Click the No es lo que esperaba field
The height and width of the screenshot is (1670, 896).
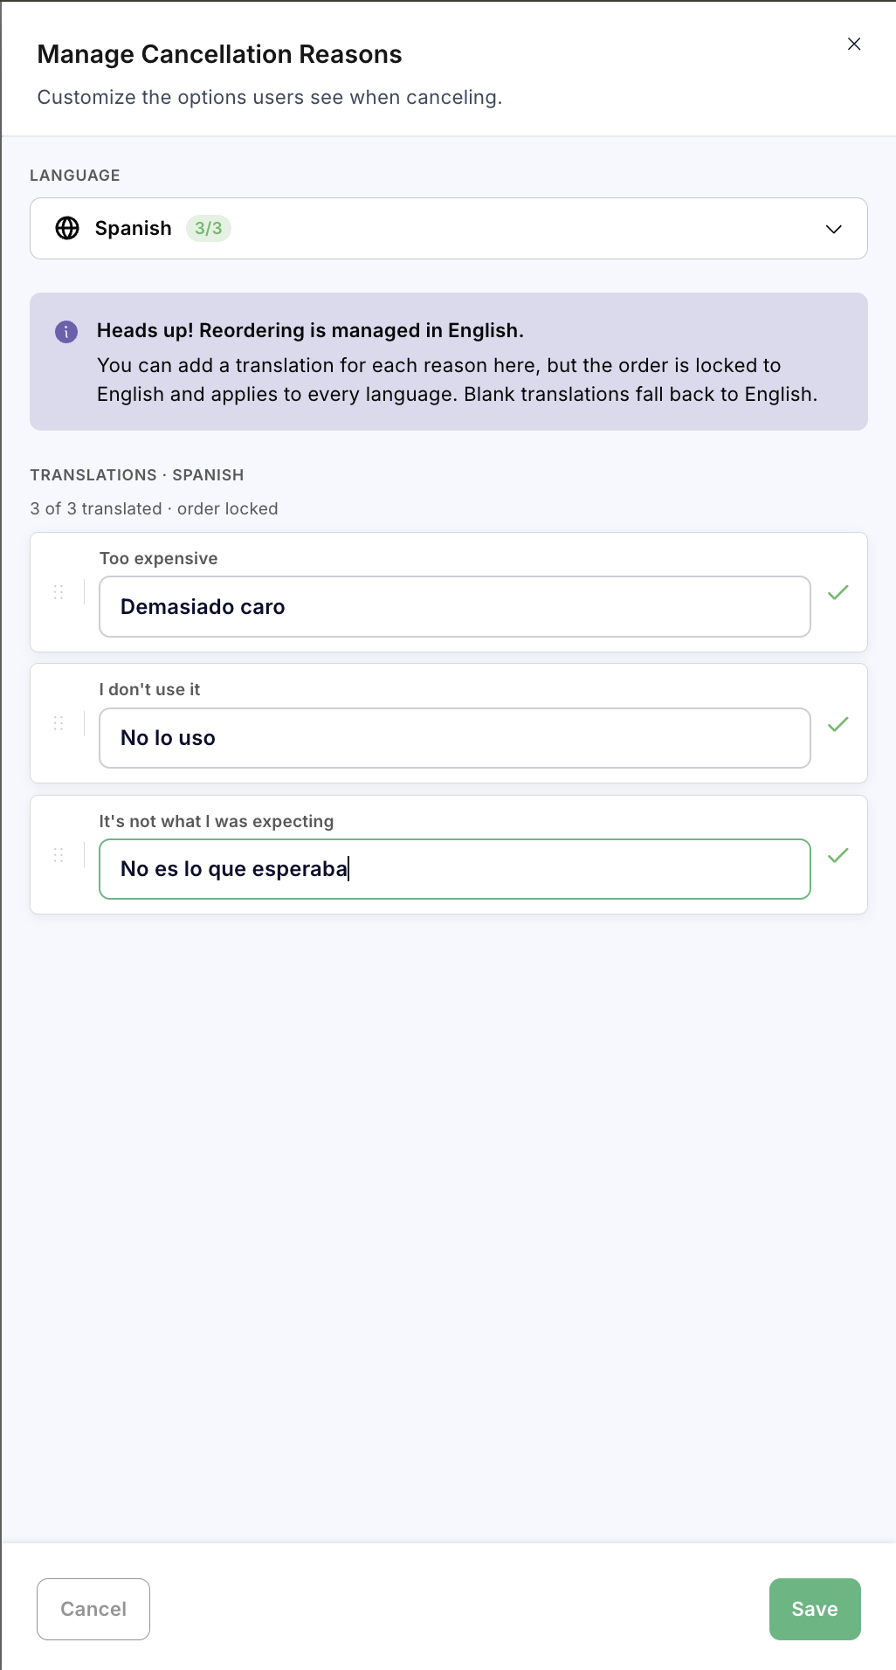tap(455, 869)
